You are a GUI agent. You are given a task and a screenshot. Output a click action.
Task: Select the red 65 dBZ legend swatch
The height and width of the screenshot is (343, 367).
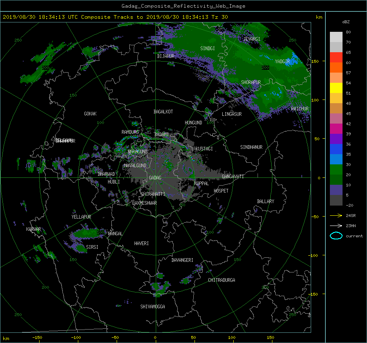336,58
